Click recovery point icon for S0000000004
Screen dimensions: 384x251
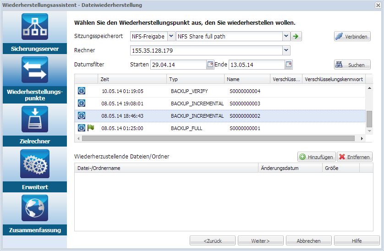[82, 91]
